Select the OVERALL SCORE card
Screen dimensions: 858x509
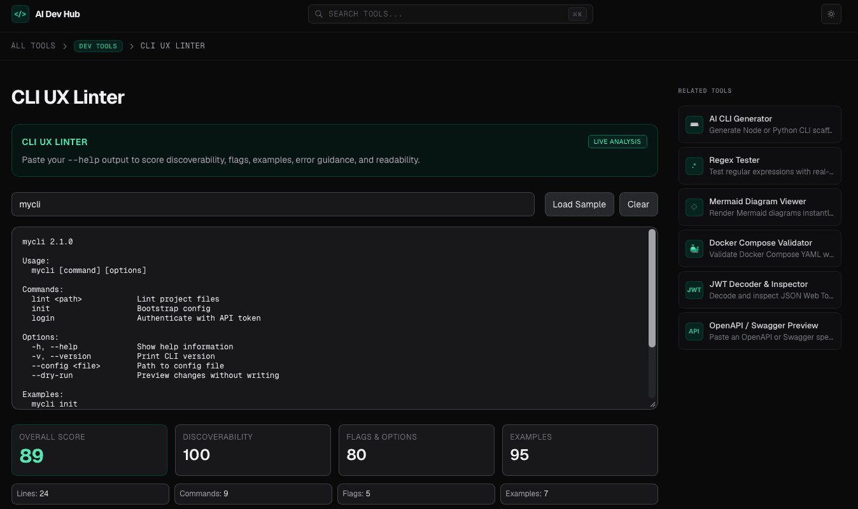89,450
